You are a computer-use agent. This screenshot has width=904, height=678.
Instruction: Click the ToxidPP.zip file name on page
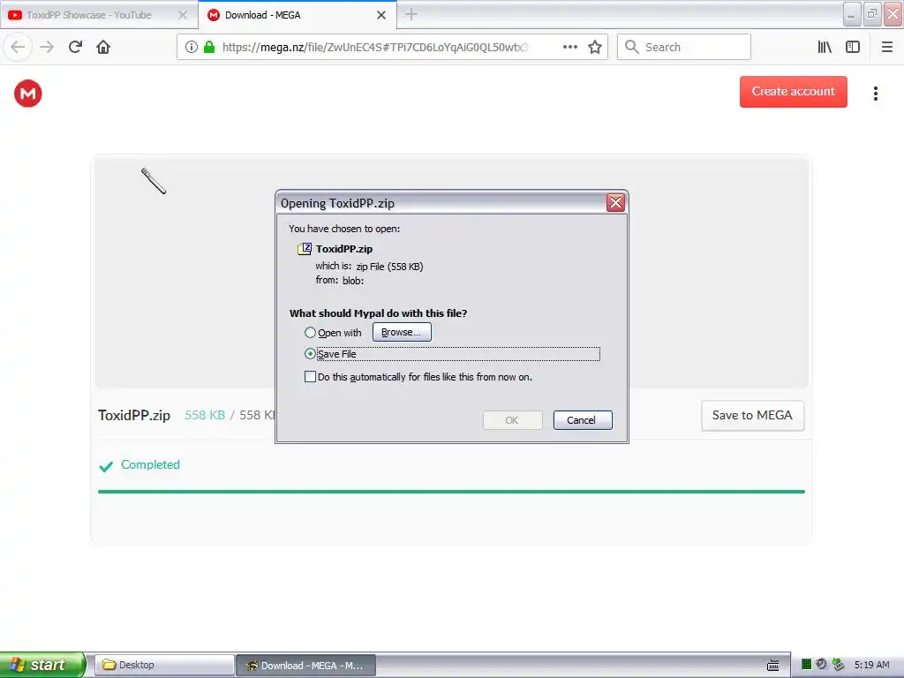click(x=134, y=415)
